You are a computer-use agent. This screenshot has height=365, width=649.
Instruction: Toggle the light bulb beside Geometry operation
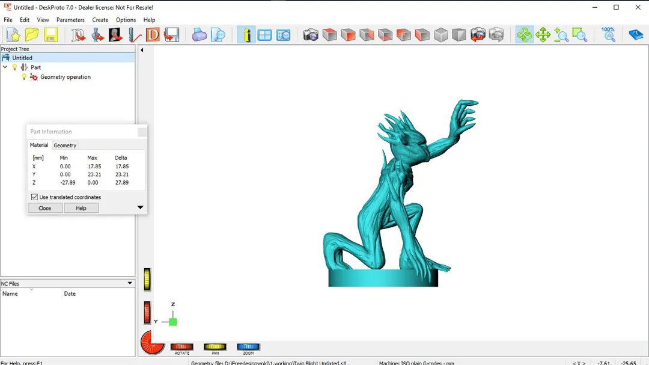pyautogui.click(x=25, y=76)
